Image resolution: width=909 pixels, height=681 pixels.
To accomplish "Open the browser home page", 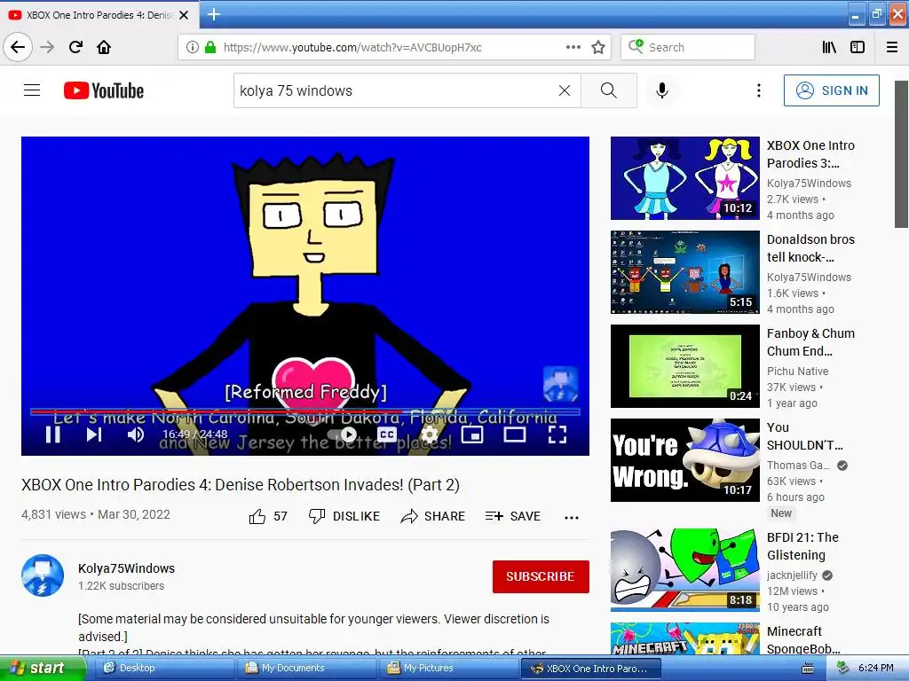I will pos(104,47).
